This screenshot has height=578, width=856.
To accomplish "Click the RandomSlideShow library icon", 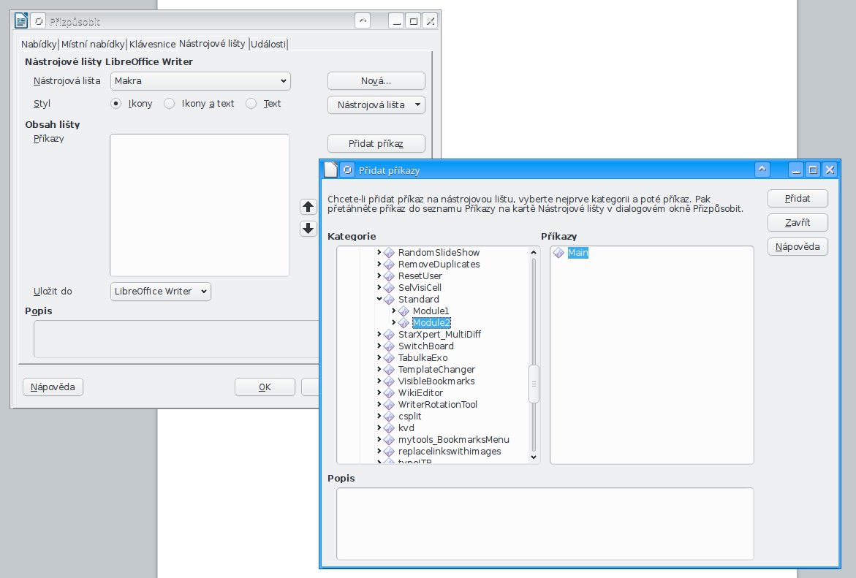I will click(389, 252).
